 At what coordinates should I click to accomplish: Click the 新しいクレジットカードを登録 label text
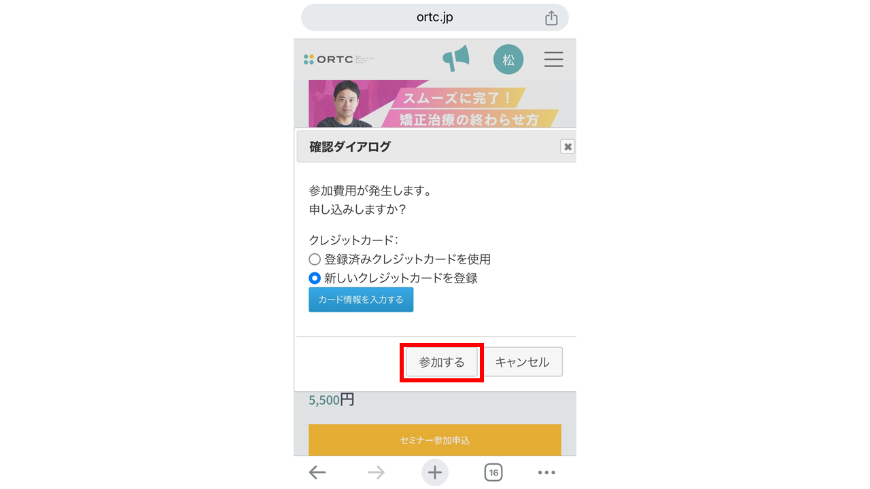pyautogui.click(x=401, y=278)
